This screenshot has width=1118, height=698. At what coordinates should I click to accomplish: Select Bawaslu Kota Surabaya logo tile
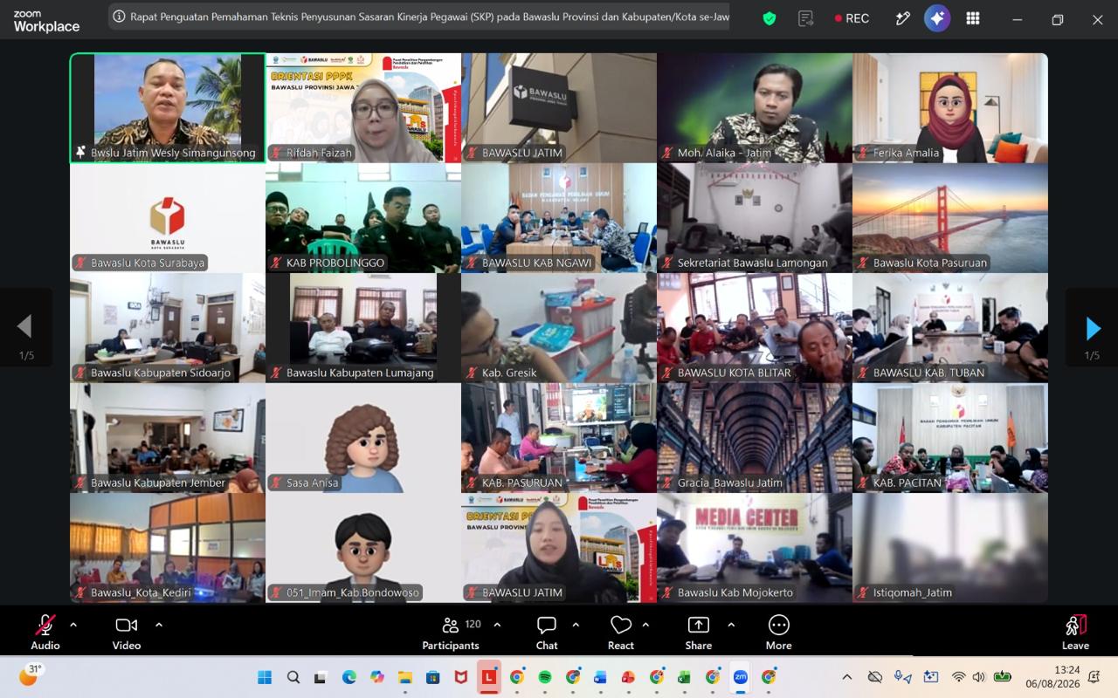coord(168,218)
